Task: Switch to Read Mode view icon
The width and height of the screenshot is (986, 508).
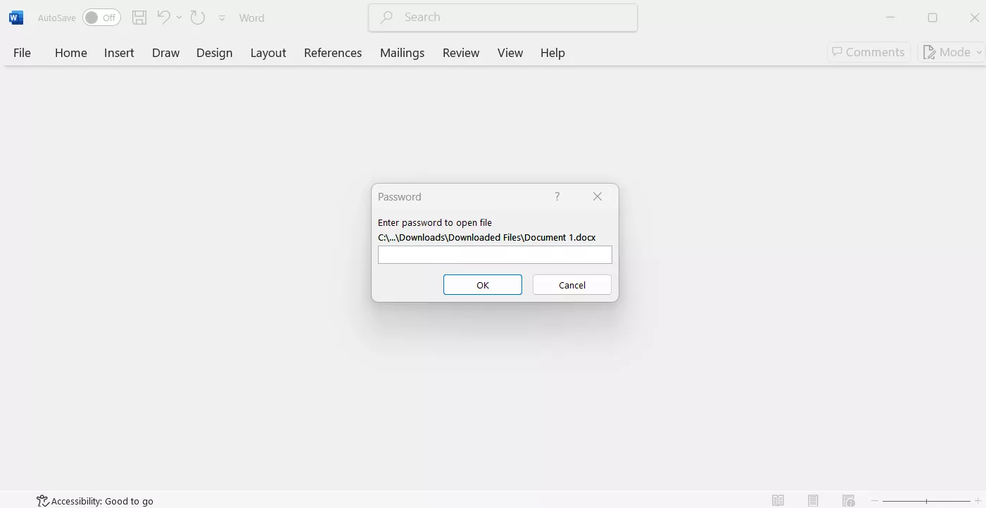Action: [x=778, y=500]
